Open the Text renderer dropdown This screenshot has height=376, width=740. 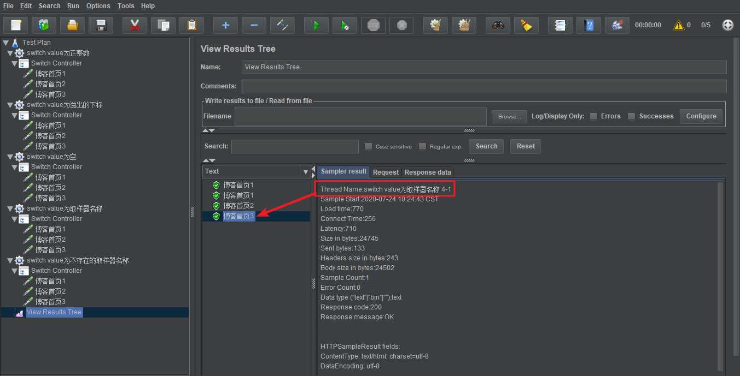(305, 172)
